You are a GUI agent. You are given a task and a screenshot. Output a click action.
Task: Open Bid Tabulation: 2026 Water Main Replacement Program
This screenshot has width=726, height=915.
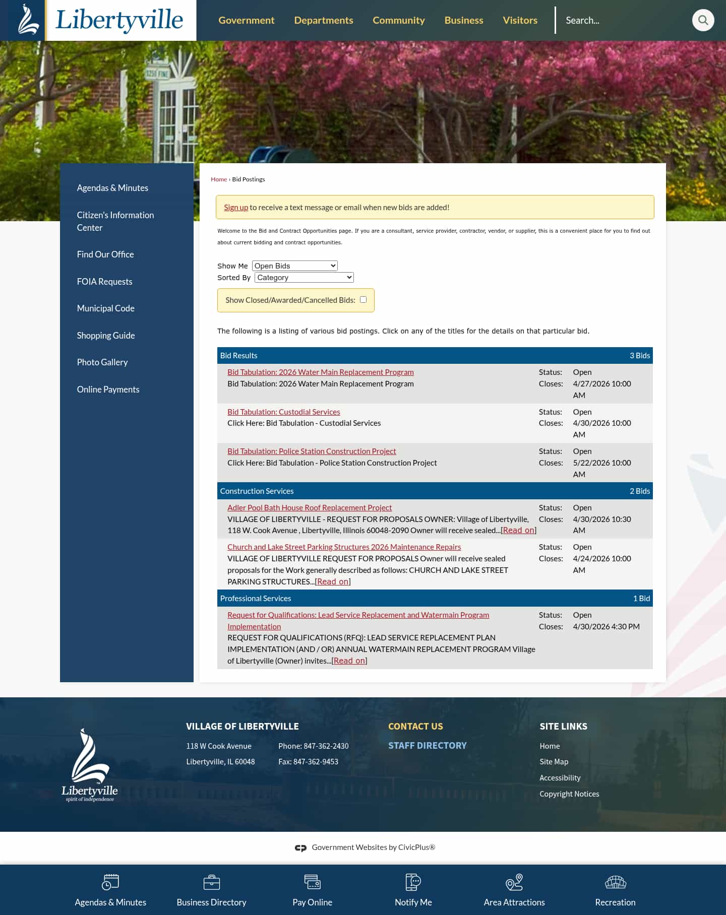[321, 372]
